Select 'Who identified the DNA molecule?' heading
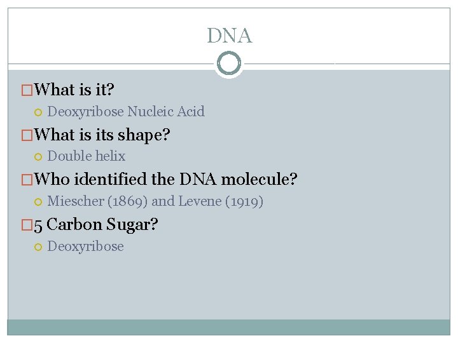458x343 pixels. point(165,178)
